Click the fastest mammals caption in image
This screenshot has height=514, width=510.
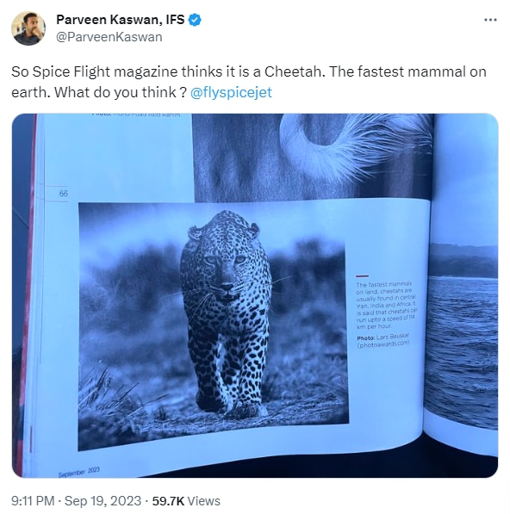click(386, 305)
